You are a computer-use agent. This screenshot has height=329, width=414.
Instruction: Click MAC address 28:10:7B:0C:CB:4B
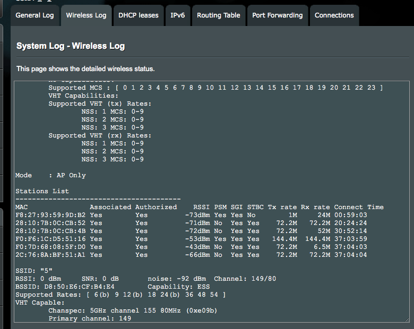pyautogui.click(x=50, y=231)
